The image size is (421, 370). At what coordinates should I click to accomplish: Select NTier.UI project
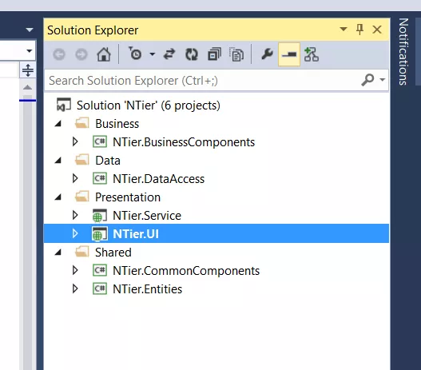pyautogui.click(x=136, y=234)
